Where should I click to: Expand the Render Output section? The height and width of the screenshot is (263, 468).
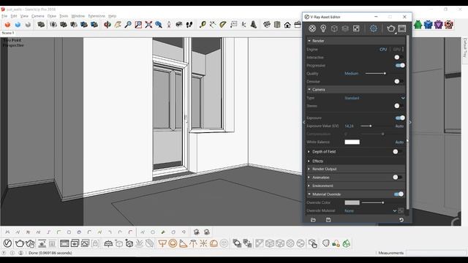pos(309,169)
